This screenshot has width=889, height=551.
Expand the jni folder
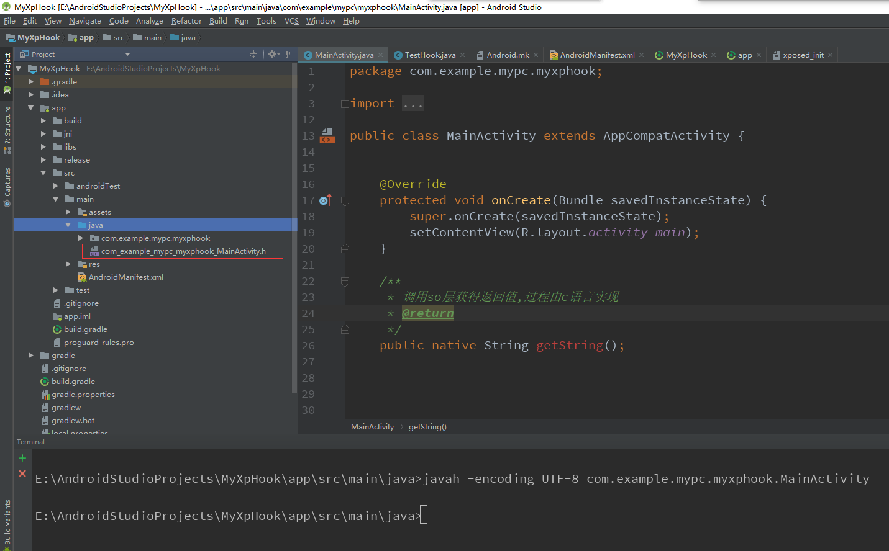[x=43, y=134]
